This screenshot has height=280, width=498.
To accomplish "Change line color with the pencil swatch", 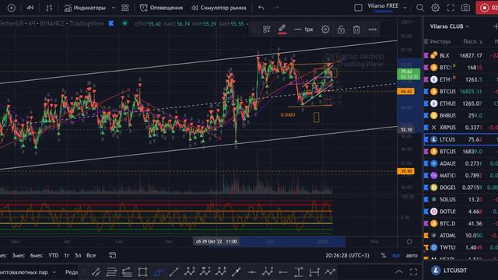I will (x=282, y=30).
